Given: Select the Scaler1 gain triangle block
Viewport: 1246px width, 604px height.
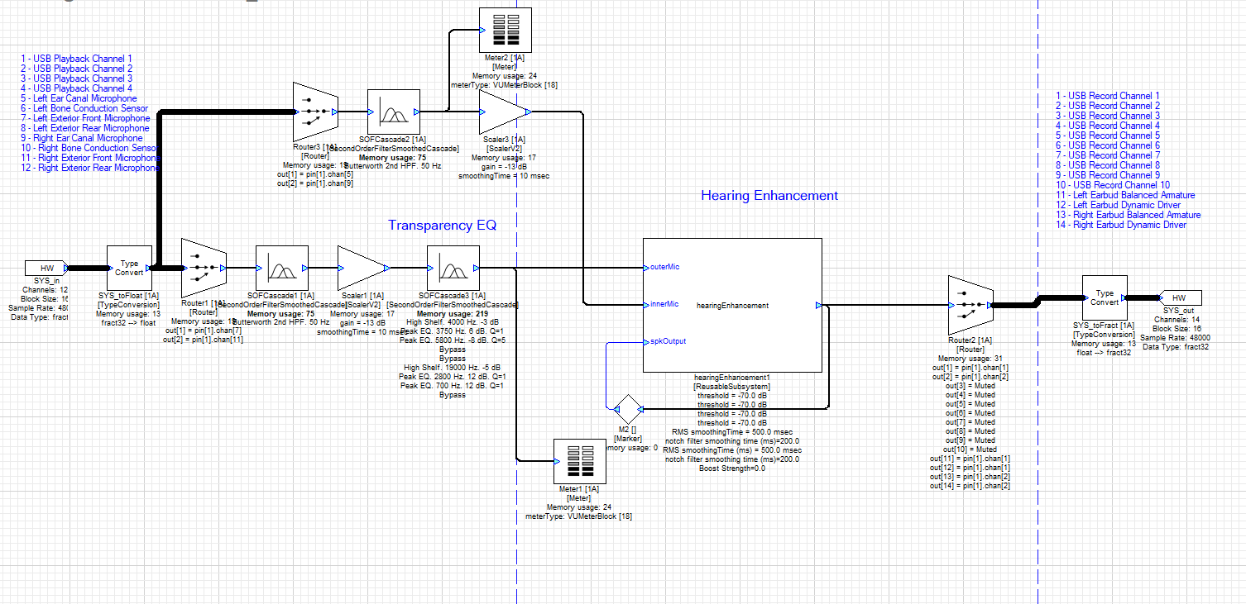Looking at the screenshot, I should click(x=362, y=268).
